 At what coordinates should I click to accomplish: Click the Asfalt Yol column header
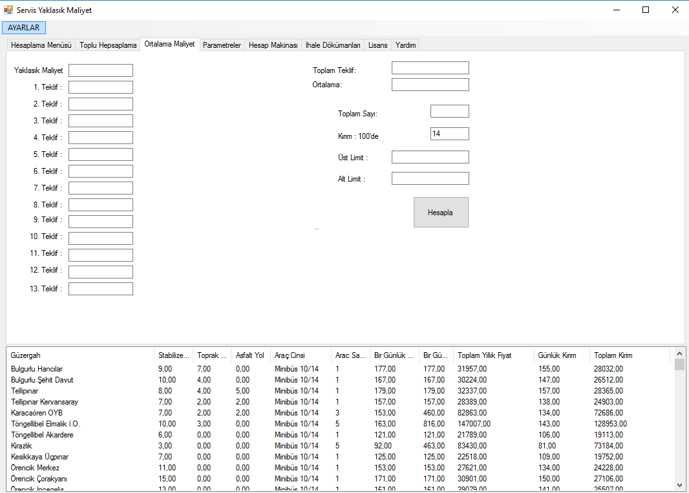coord(251,355)
